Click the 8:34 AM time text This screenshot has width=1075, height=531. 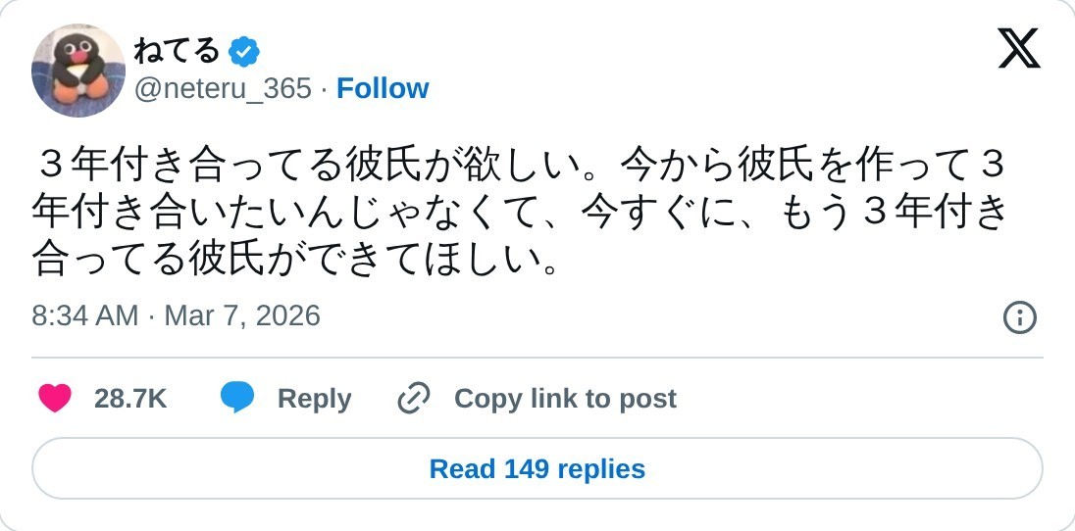click(x=85, y=315)
